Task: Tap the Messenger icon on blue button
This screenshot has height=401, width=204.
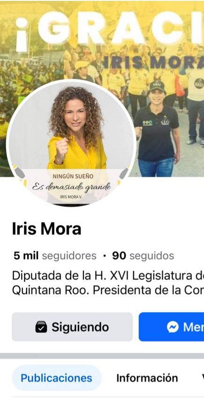Action: [x=173, y=327]
